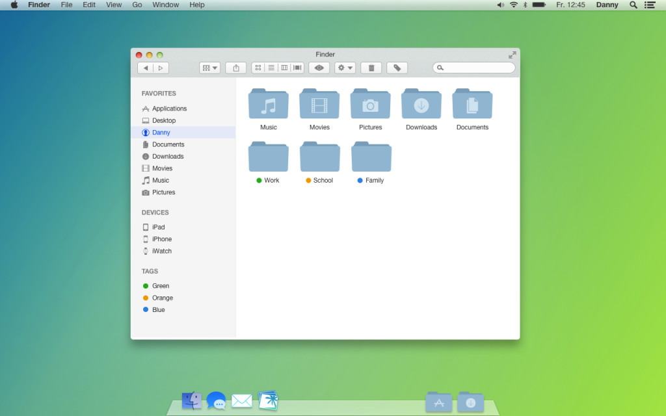Click inside the search field
Image resolution: width=666 pixels, height=416 pixels.
tap(473, 68)
